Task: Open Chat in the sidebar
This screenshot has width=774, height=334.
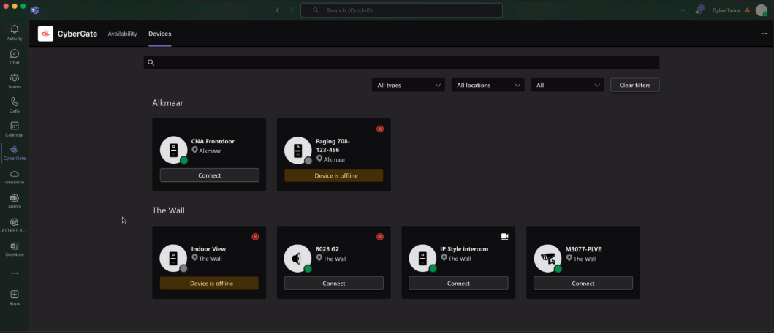Action: (x=15, y=57)
